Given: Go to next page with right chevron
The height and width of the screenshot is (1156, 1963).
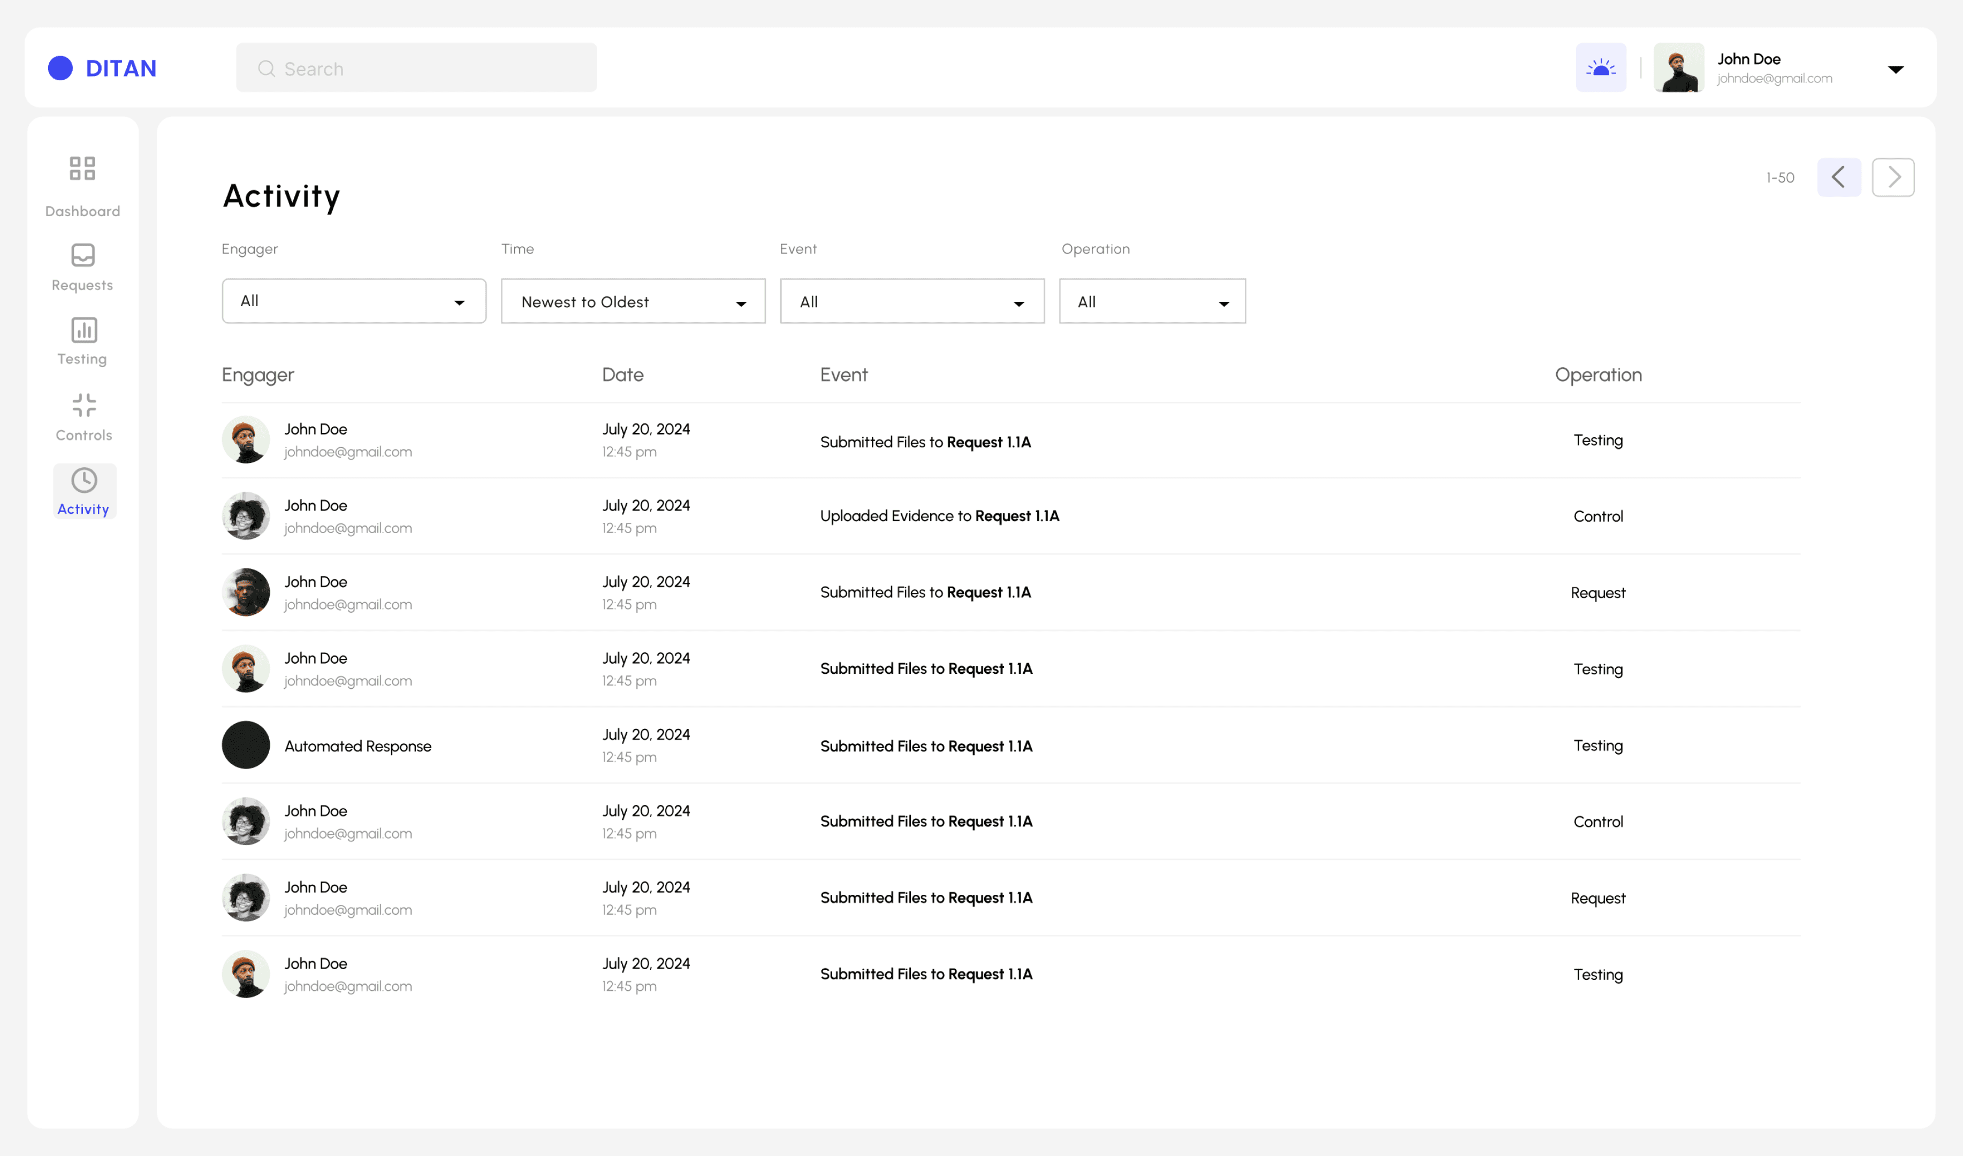Looking at the screenshot, I should [x=1893, y=178].
